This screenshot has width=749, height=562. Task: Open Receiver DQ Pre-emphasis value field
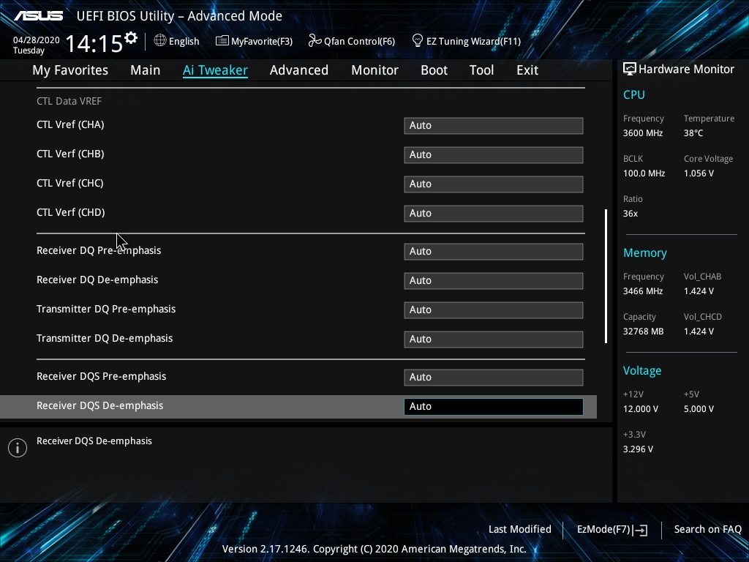tap(494, 252)
